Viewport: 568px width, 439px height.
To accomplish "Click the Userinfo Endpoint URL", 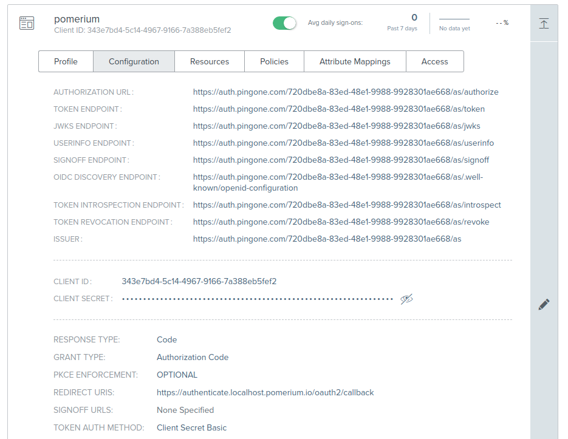I will (x=343, y=143).
